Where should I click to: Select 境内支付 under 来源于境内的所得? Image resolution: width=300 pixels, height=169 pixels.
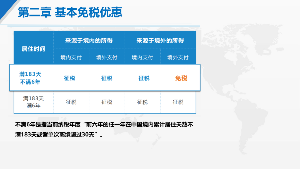coord(71,58)
